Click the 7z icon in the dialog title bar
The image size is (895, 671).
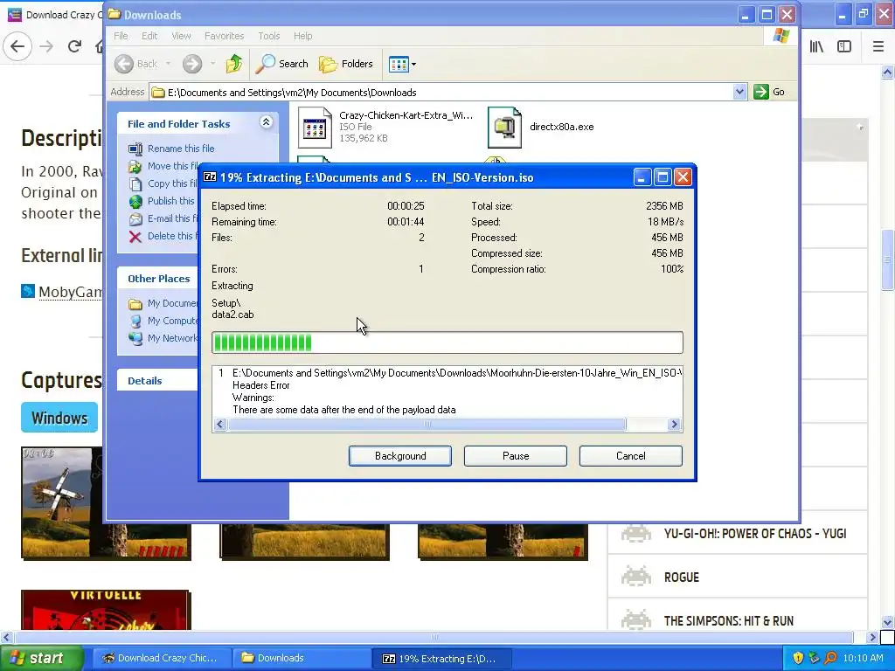click(210, 176)
